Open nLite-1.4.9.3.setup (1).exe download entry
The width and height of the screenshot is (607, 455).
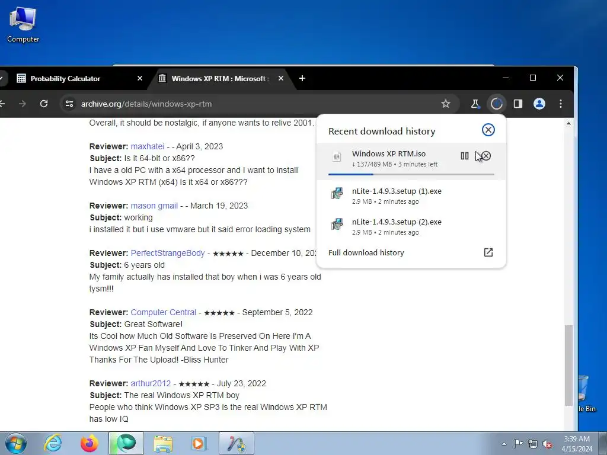click(x=411, y=196)
